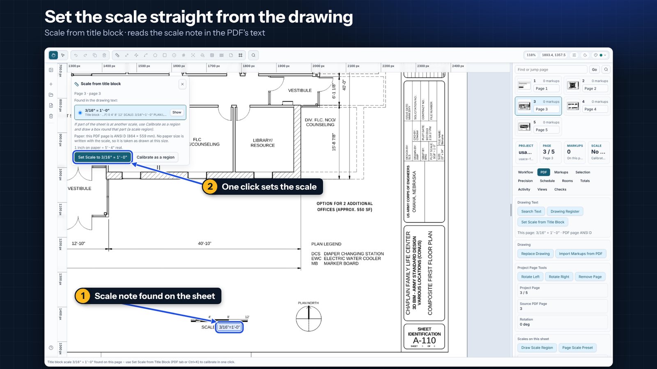The height and width of the screenshot is (369, 657).
Task: Click the plus add icon in left rail
Action: 51,84
